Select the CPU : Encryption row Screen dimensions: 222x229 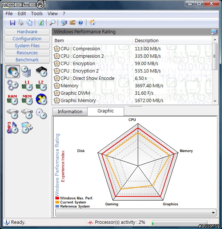tap(132, 64)
